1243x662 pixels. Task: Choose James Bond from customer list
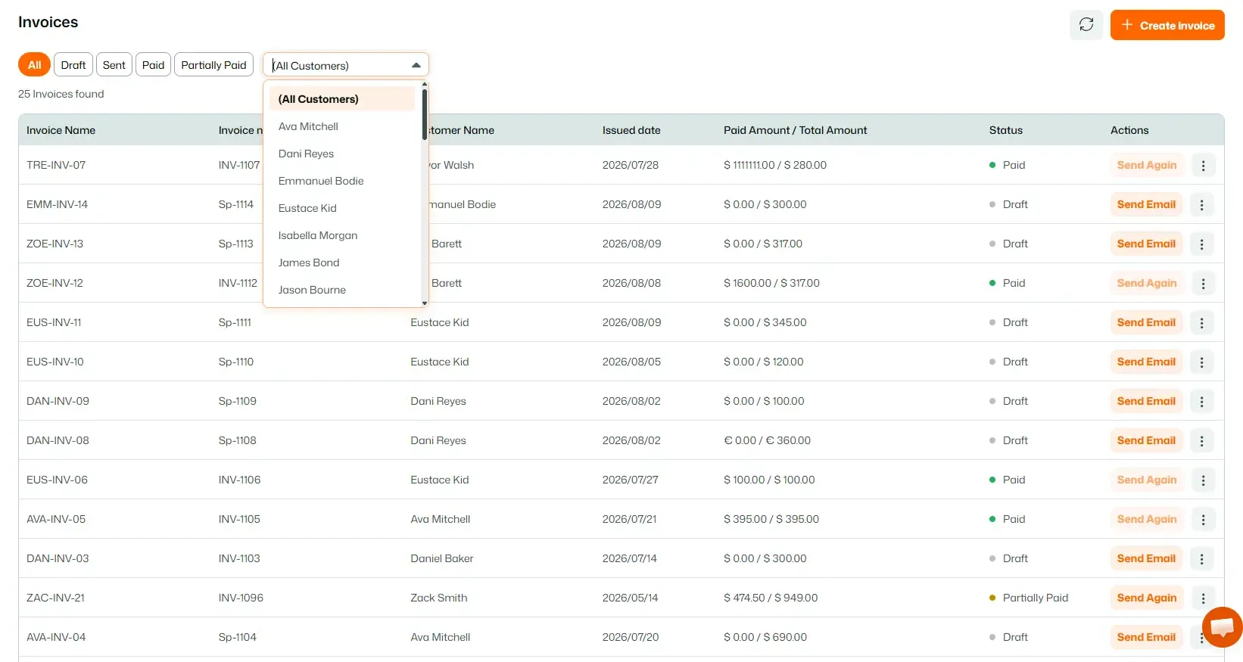tap(342, 263)
